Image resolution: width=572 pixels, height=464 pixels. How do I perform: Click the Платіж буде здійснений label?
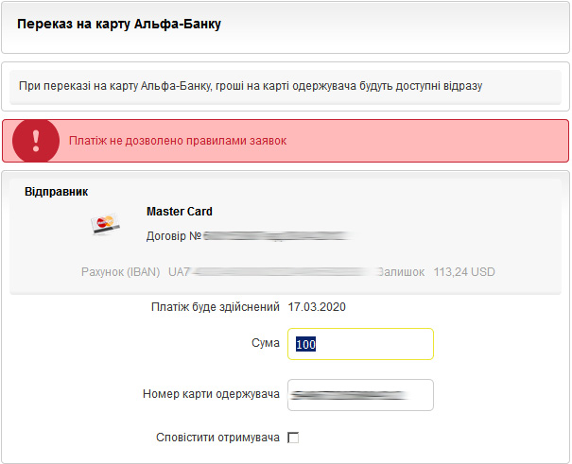click(216, 307)
